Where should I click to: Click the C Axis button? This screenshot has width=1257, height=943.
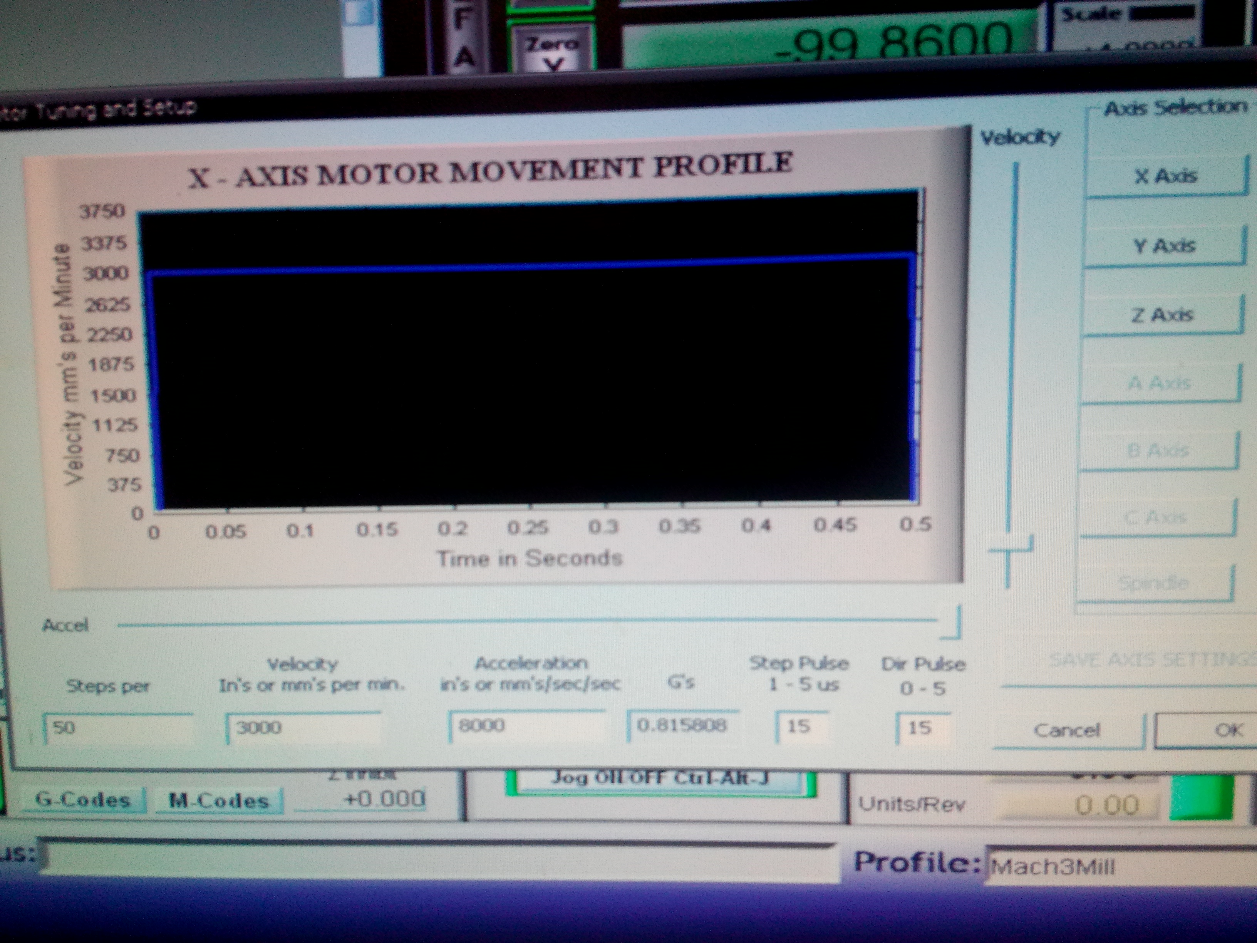pyautogui.click(x=1156, y=517)
